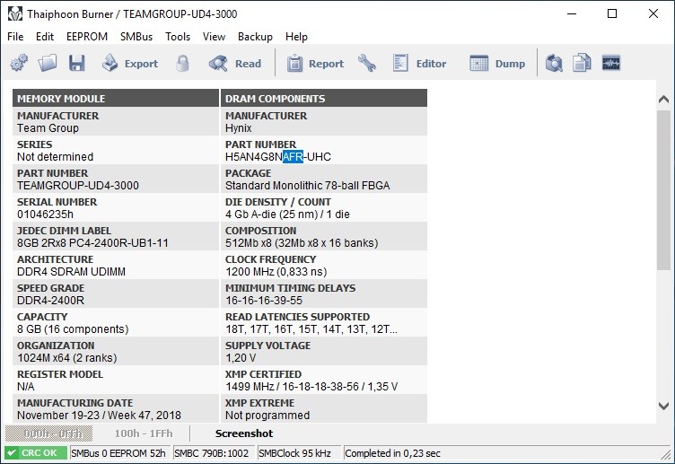Click the Thaiphoon Burner app icon in title bar
Screen dimensions: 675x464
click(15, 13)
